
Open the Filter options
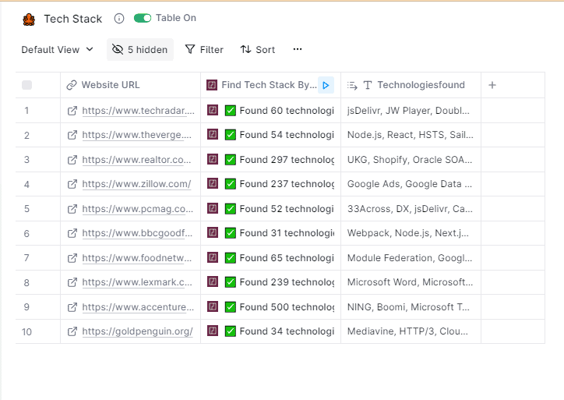(x=204, y=49)
